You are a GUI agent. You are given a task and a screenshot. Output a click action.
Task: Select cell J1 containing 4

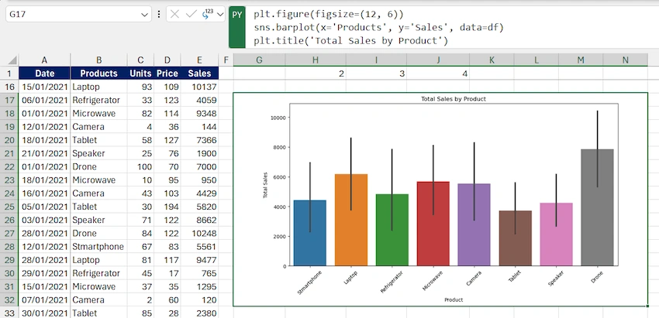(438, 74)
